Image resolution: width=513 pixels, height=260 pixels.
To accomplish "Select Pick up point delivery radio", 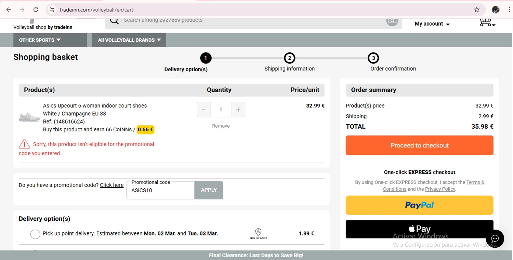I will point(35,234).
